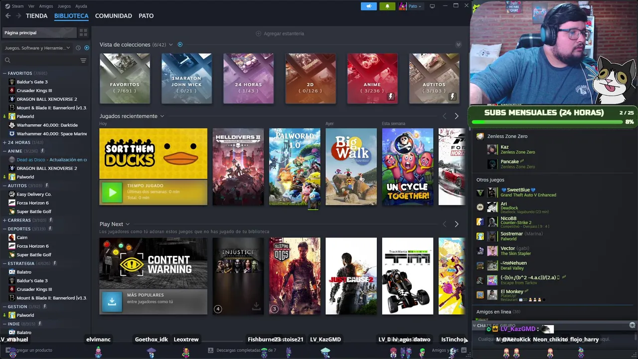Open the Big Walk game cover
The image size is (638, 359).
click(351, 167)
